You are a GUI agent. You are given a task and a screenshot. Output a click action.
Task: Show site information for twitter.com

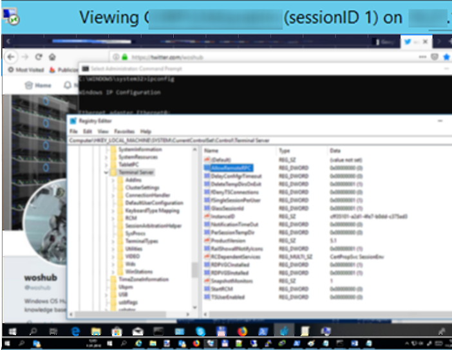click(116, 57)
